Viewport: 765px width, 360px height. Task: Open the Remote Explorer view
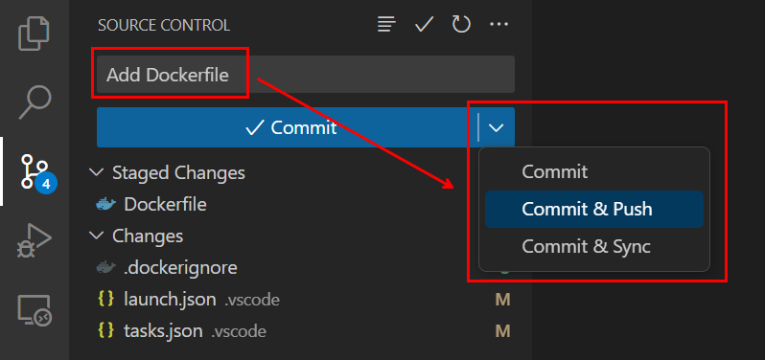pos(35,310)
